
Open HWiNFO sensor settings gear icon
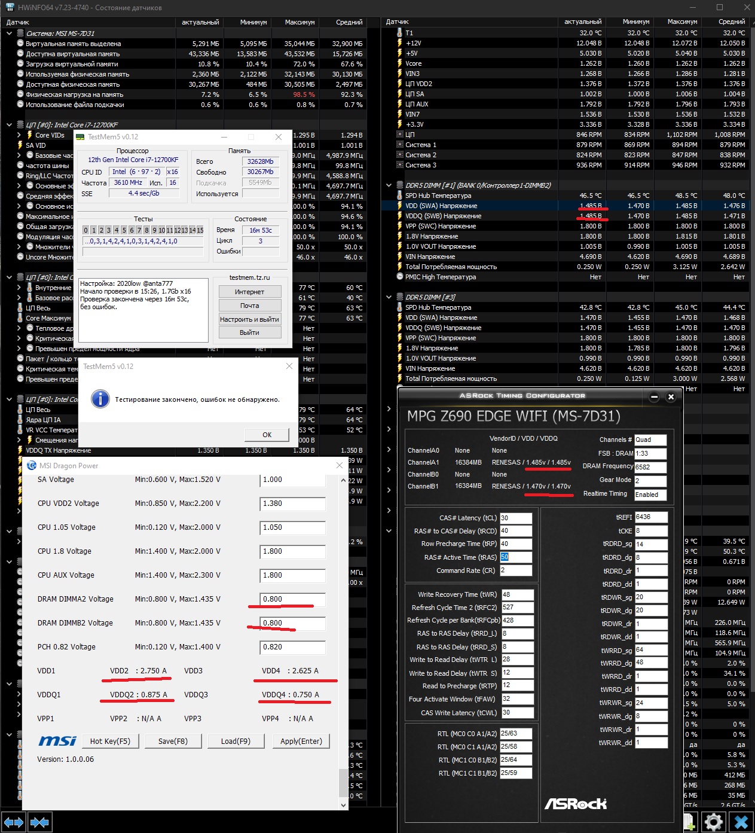pyautogui.click(x=713, y=822)
